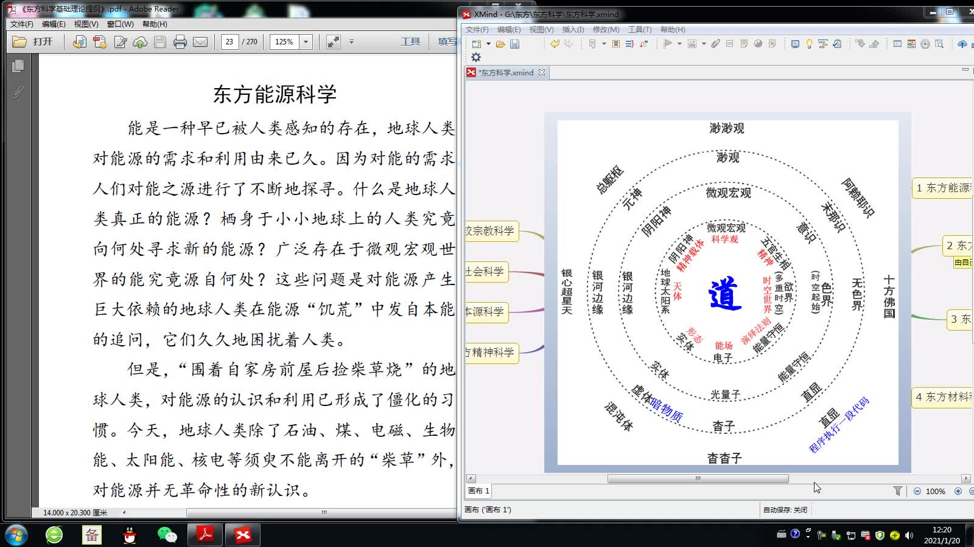Select the 4 东方材料 topic node

point(943,397)
